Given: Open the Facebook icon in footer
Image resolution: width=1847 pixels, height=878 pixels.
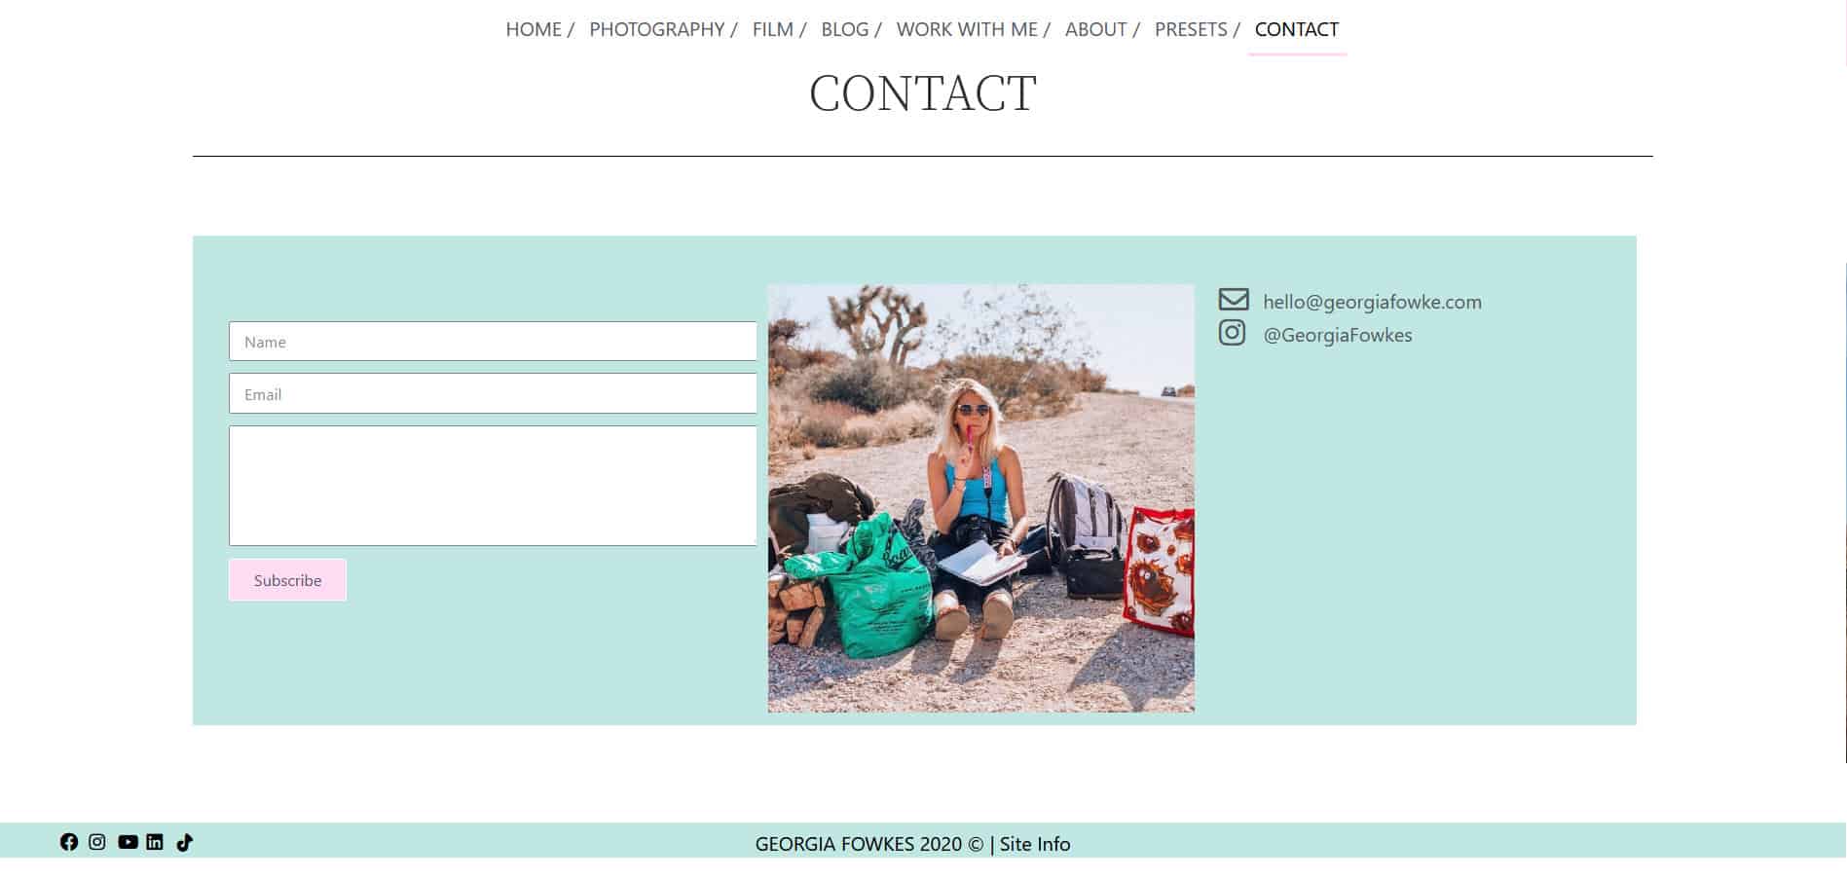Looking at the screenshot, I should [69, 842].
